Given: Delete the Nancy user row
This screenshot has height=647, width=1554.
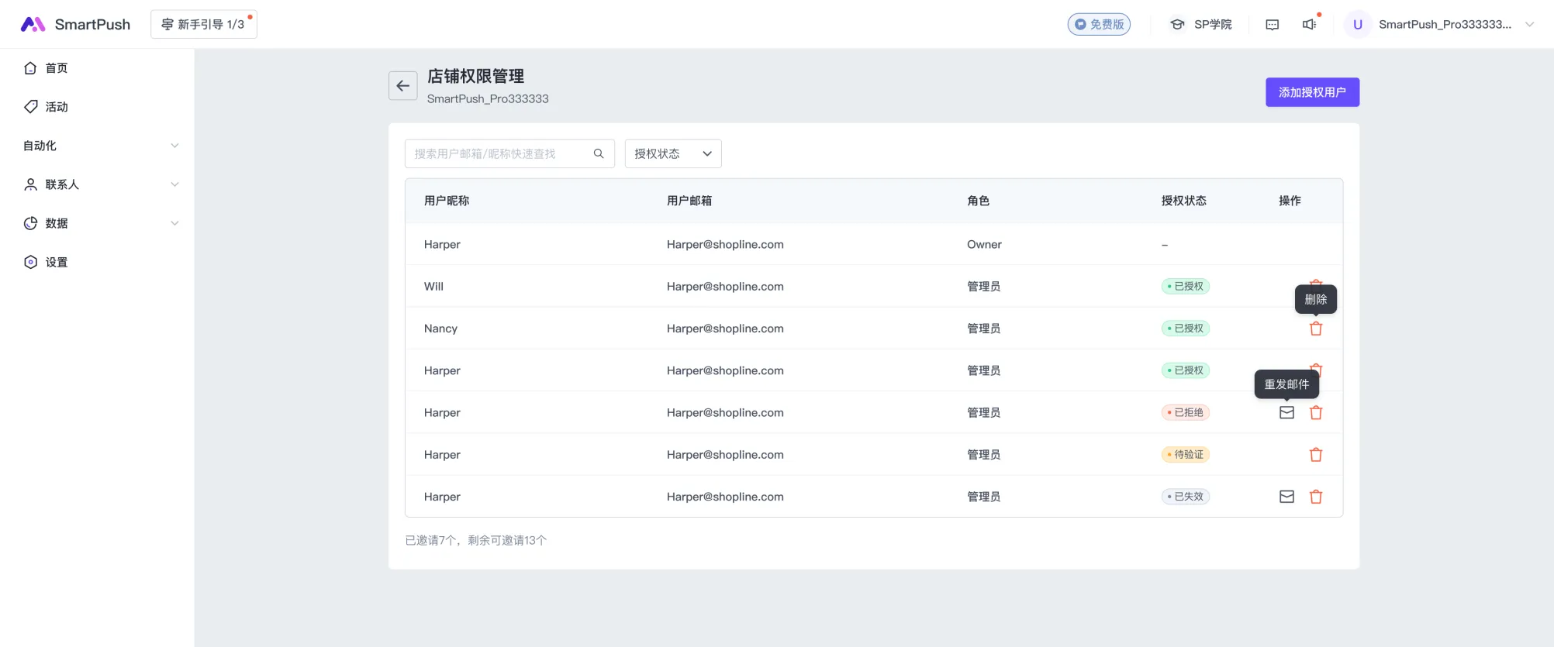Looking at the screenshot, I should 1316,329.
